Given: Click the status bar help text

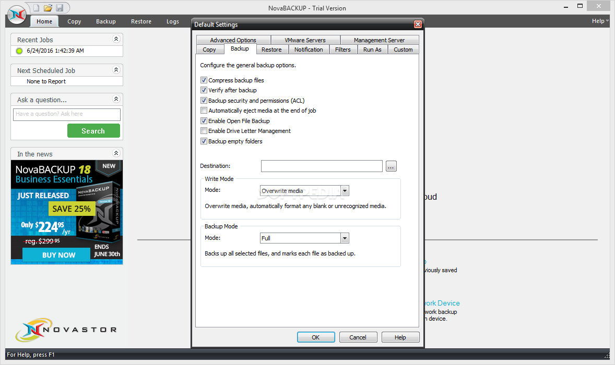Looking at the screenshot, I should (x=31, y=355).
